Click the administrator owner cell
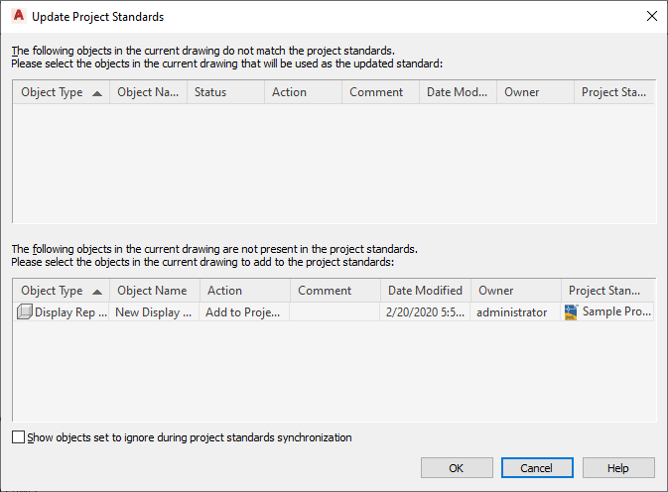Viewport: 668px width, 492px height. (512, 312)
